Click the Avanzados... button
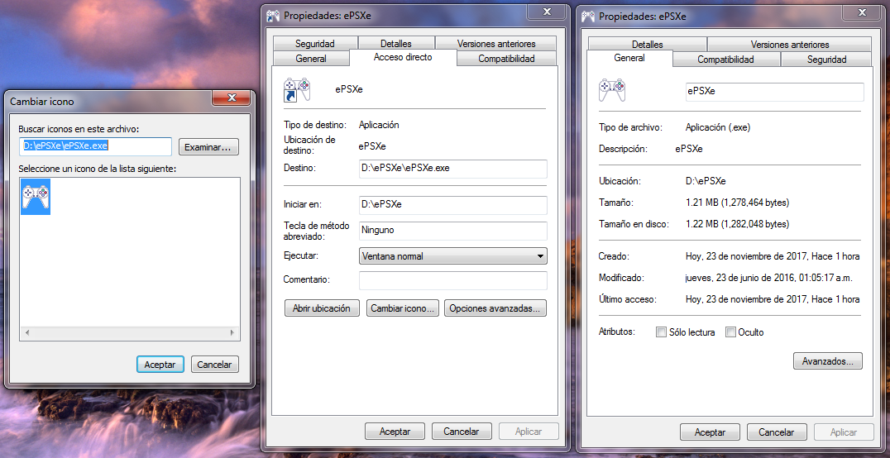Image resolution: width=890 pixels, height=458 pixels. [x=828, y=361]
